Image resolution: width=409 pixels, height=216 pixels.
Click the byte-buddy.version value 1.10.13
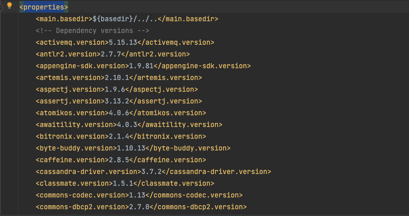tap(131, 148)
